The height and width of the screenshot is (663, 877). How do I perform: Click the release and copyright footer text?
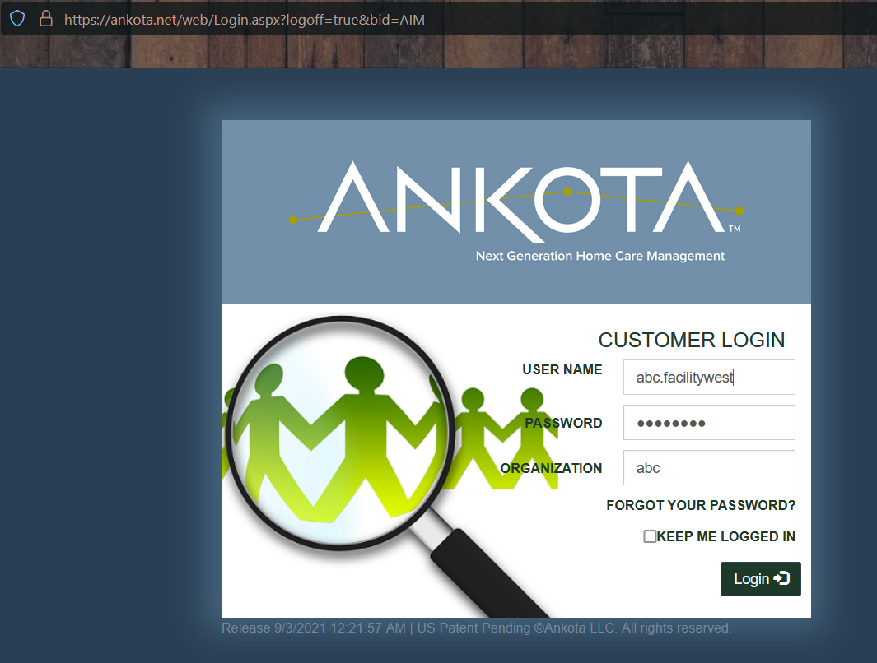pos(477,628)
